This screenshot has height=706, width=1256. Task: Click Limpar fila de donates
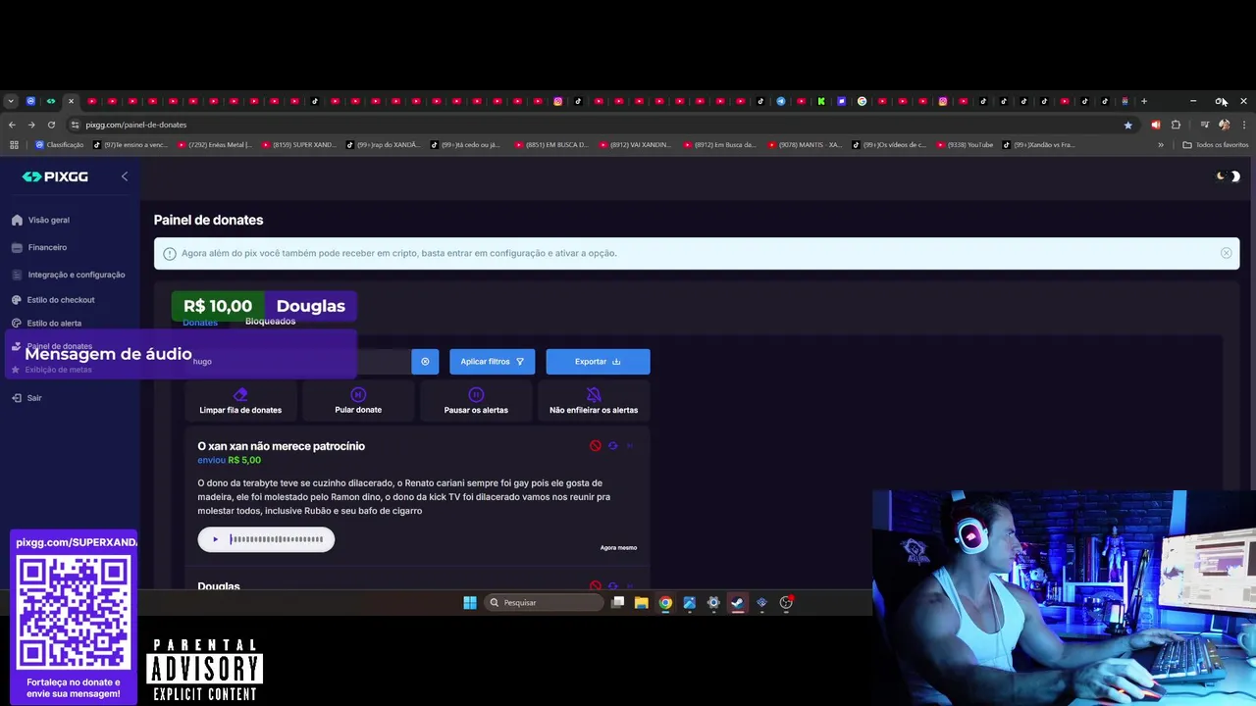240,401
